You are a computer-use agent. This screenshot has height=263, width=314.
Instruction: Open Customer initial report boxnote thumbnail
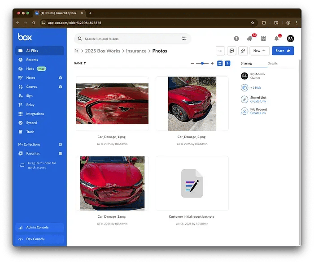[192, 183]
